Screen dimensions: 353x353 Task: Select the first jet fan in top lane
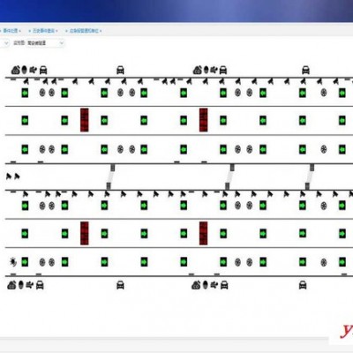point(42,93)
